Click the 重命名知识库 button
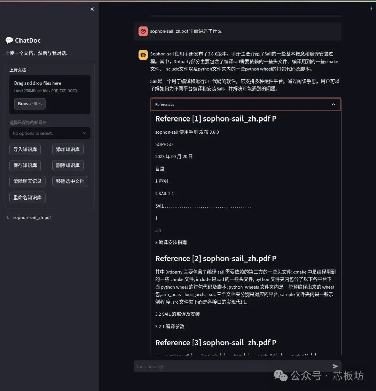Image resolution: width=376 pixels, height=391 pixels. [x=27, y=197]
